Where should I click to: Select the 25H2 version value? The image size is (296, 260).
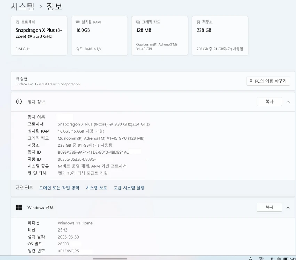click(63, 230)
